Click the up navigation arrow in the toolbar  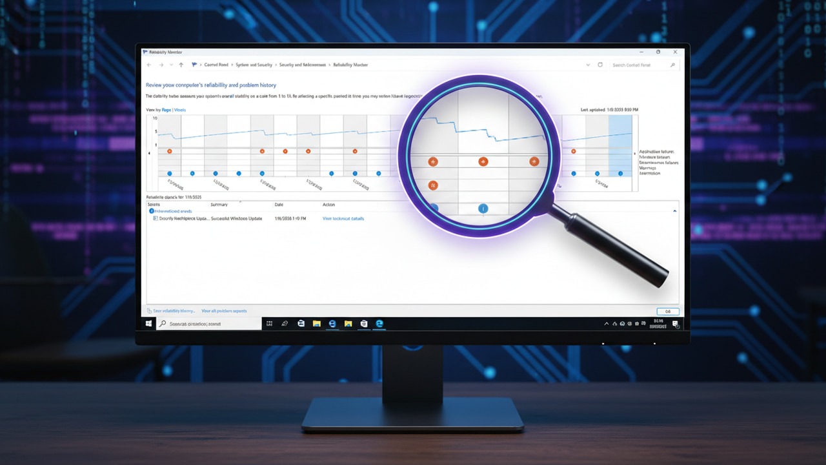coord(181,65)
